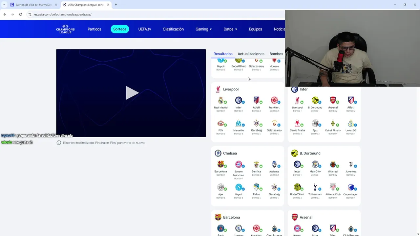Click Ajax crest in Chelsea card
This screenshot has height=236, width=420.
(x=221, y=187)
